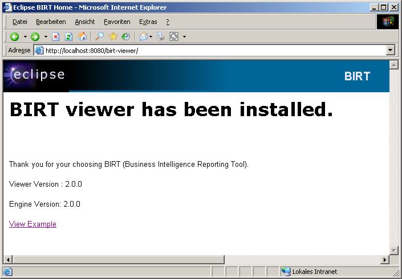Image resolution: width=402 pixels, height=279 pixels.
Task: Click the 'Adresse' label
Action: 19,50
